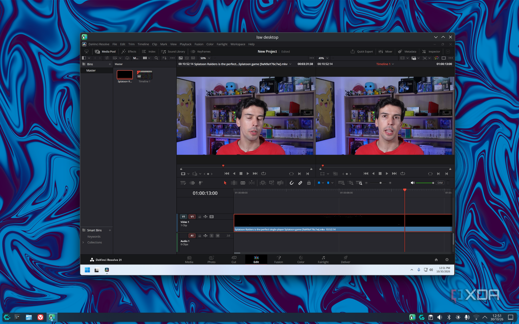Viewport: 519px width, 324px height.
Task: Open flag color dropdown arrow
Action: (x=323, y=183)
